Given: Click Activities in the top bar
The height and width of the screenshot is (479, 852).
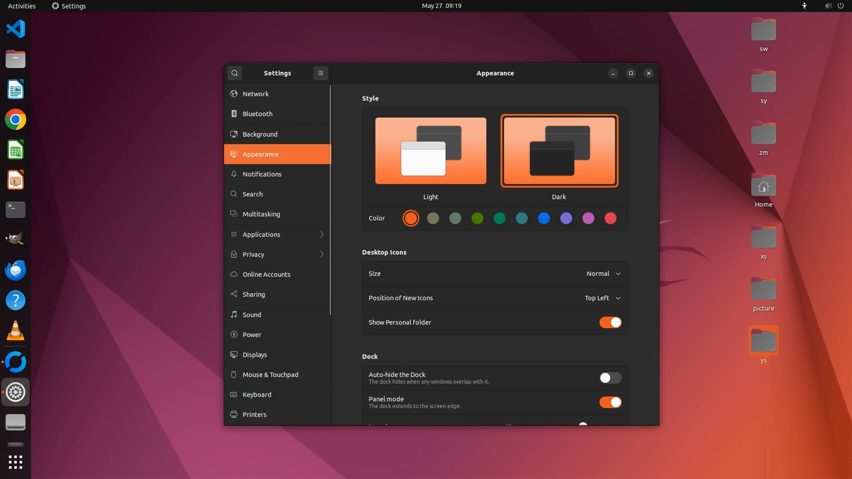Looking at the screenshot, I should coord(22,6).
